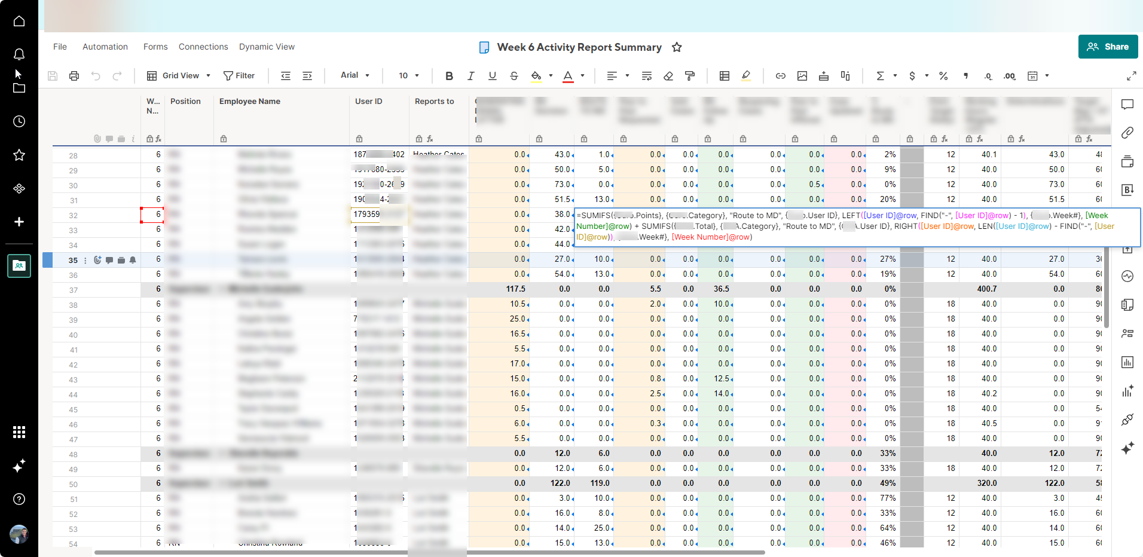Open the Activity Log icon on right rail
The height and width of the screenshot is (557, 1143).
[x=1127, y=276]
